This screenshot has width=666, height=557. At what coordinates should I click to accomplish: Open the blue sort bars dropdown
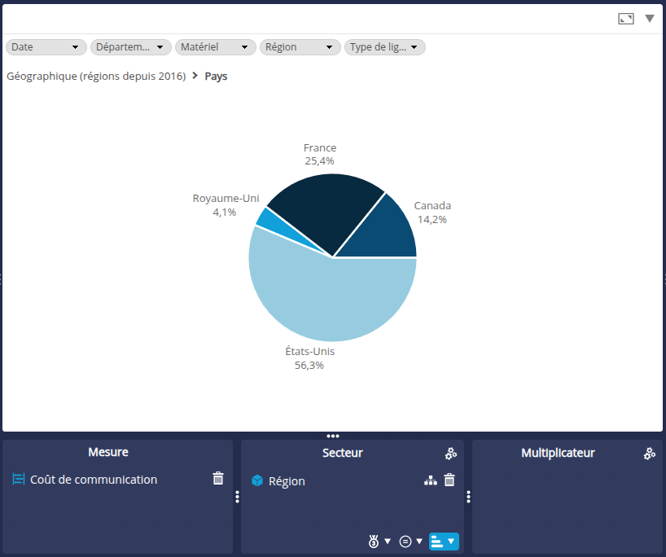point(444,541)
